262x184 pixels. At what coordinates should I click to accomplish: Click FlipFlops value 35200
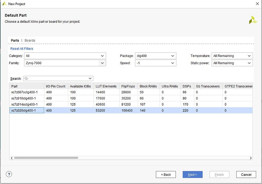tap(126, 98)
